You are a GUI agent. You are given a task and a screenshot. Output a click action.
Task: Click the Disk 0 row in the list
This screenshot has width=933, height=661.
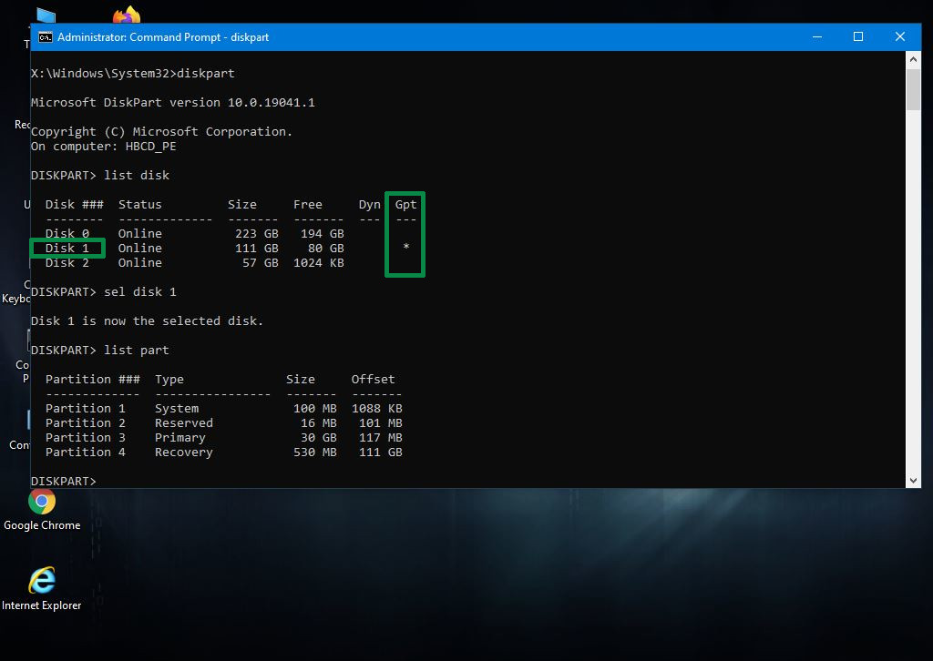[x=194, y=233]
